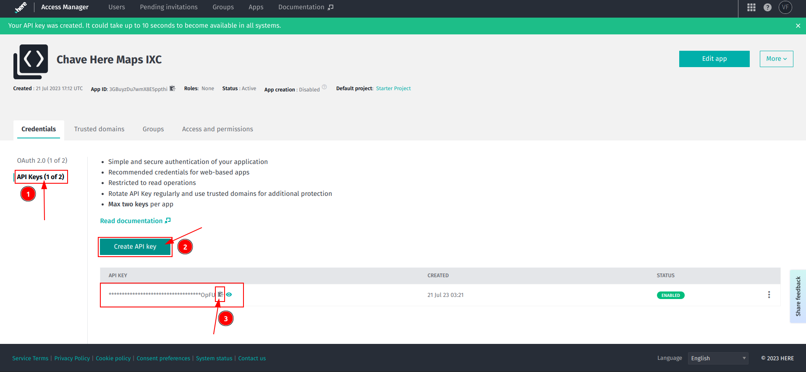Image resolution: width=806 pixels, height=372 pixels.
Task: Dismiss the API key created notification
Action: [x=798, y=26]
